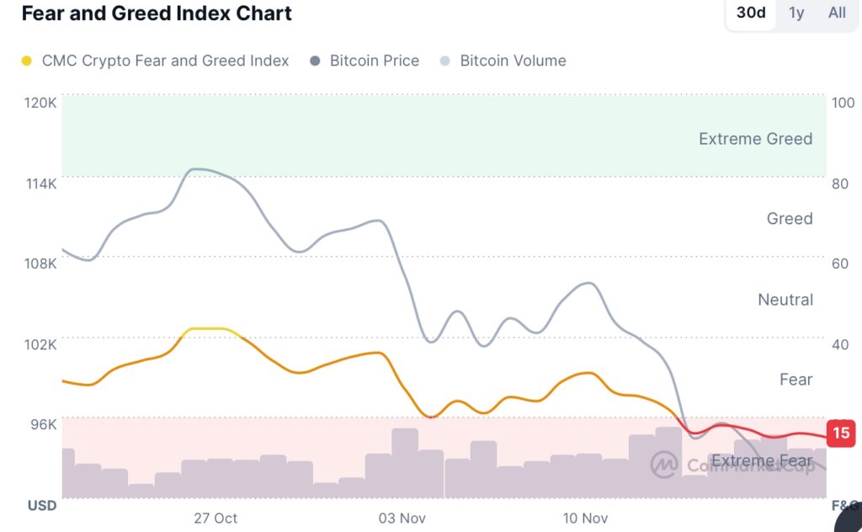
Task: Click the dark Bitcoin Price legend dot
Action: pyautogui.click(x=313, y=61)
